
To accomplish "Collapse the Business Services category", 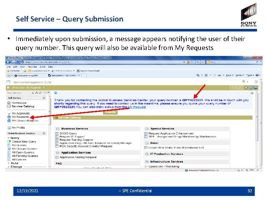I will [58, 129].
